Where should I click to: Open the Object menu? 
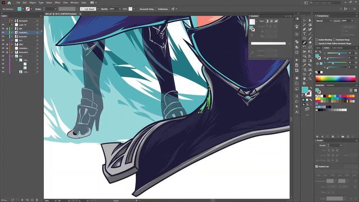(33, 3)
